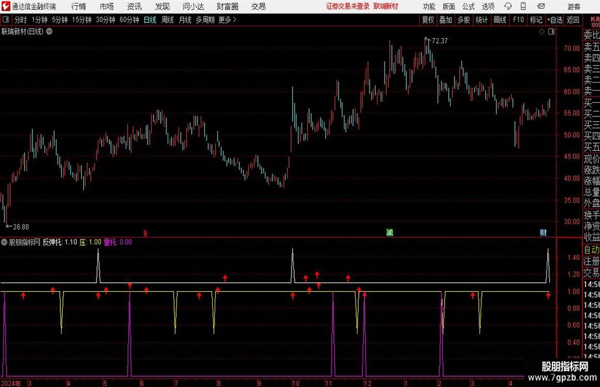
Task: Expand the 股朋指标网 indicator dropdown arrow
Action: coord(4,241)
